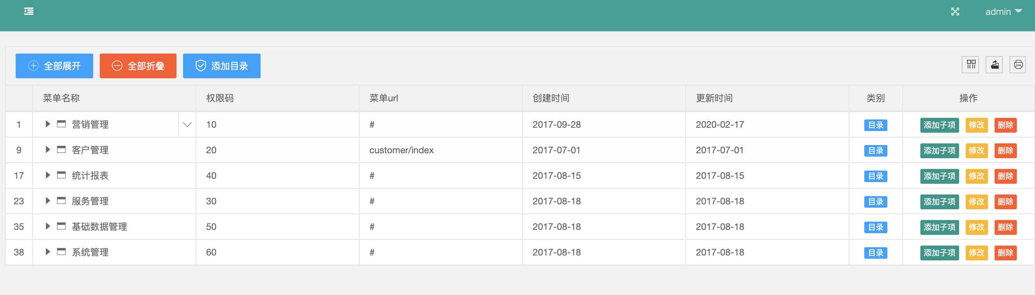Click 删除 for 系统管理 row

(x=1005, y=253)
